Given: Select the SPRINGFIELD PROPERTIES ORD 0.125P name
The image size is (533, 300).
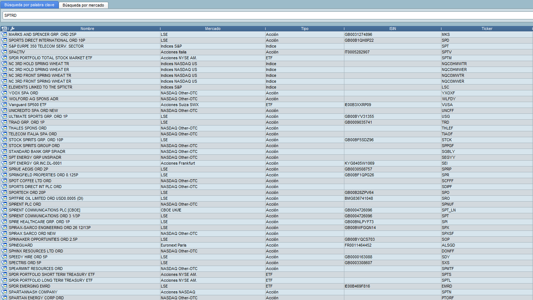Looking at the screenshot, I should (44, 175).
